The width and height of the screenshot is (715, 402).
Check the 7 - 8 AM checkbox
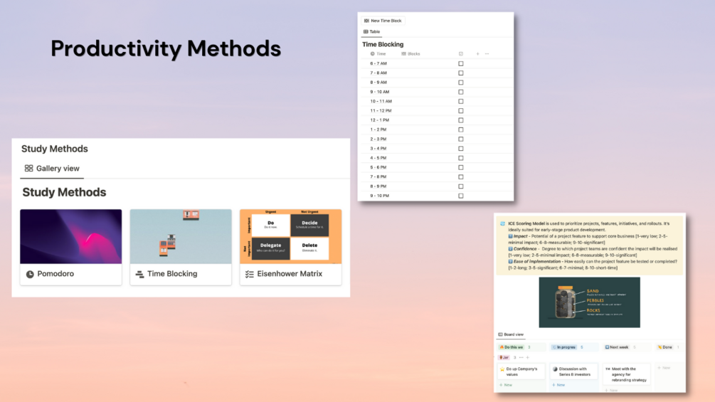click(x=461, y=73)
